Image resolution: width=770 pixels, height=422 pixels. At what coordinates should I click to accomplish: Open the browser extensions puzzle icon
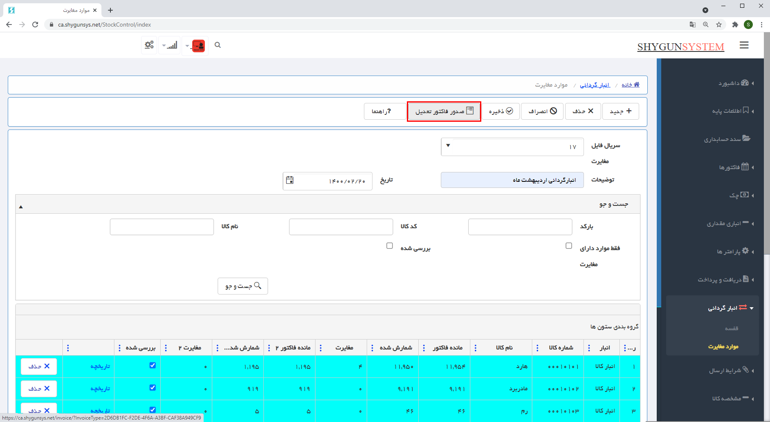click(x=735, y=25)
